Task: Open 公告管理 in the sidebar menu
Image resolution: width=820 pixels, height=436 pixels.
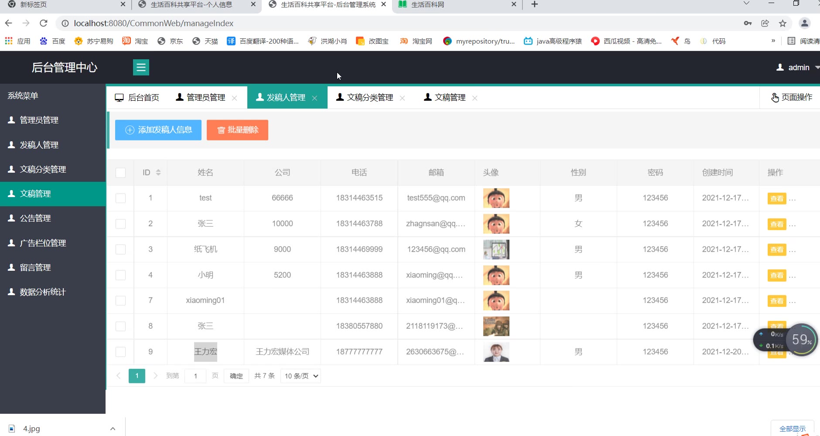Action: point(35,218)
